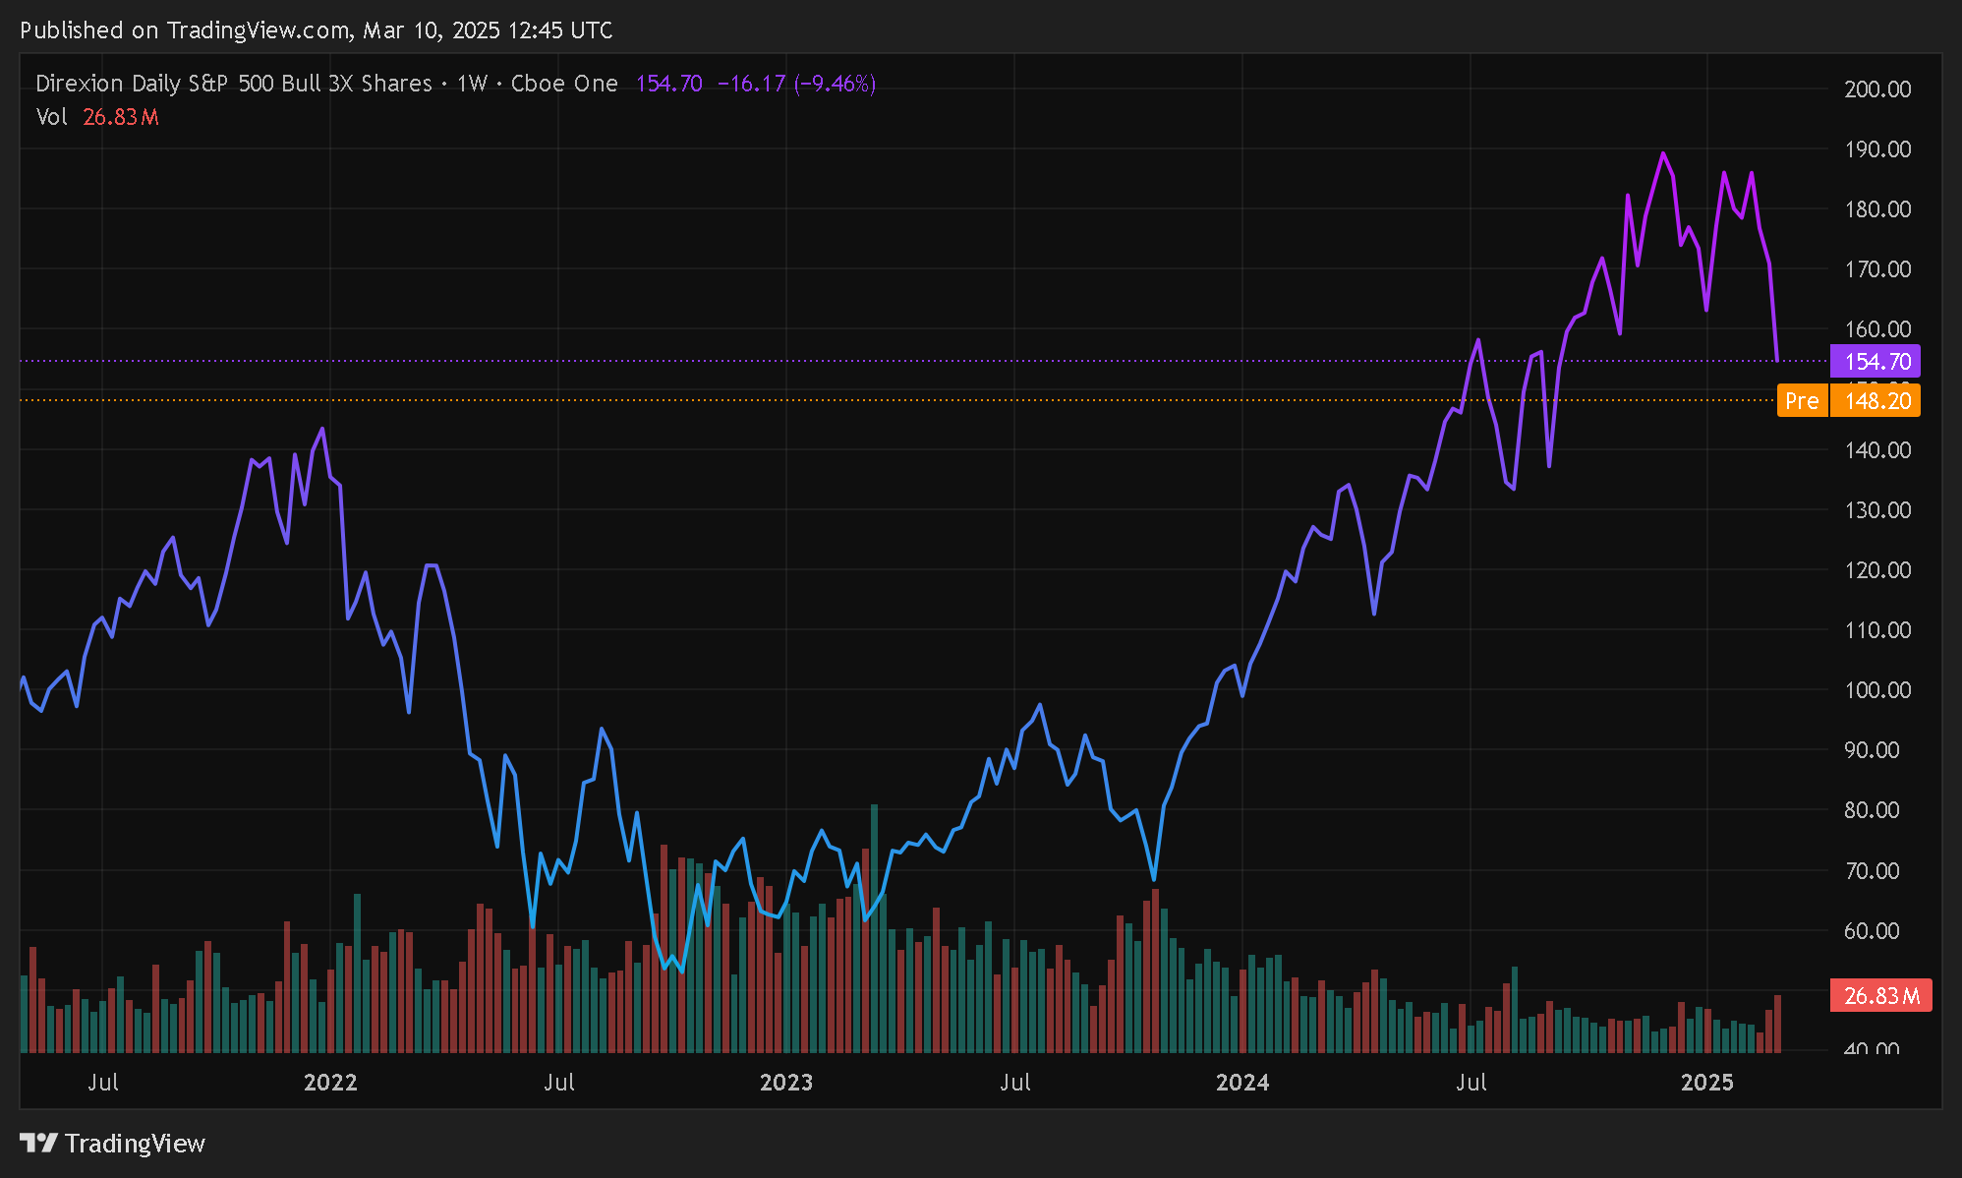The image size is (1962, 1178).
Task: Click the red 26.83 M volume label
Action: click(x=1880, y=995)
